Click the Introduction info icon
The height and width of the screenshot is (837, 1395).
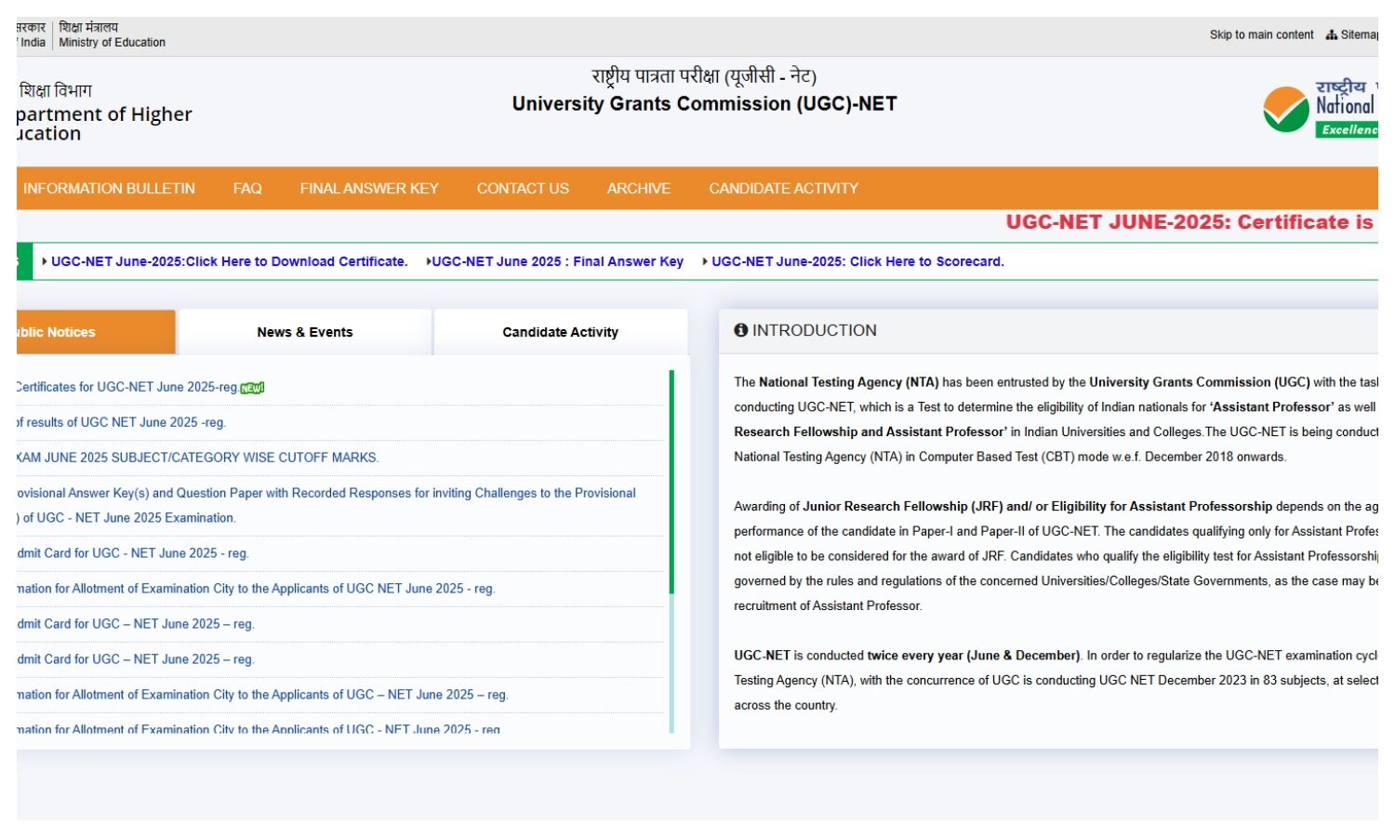(740, 330)
